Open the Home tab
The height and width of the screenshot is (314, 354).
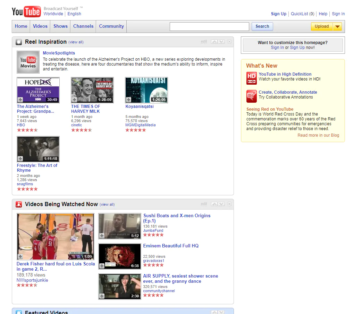(x=21, y=26)
